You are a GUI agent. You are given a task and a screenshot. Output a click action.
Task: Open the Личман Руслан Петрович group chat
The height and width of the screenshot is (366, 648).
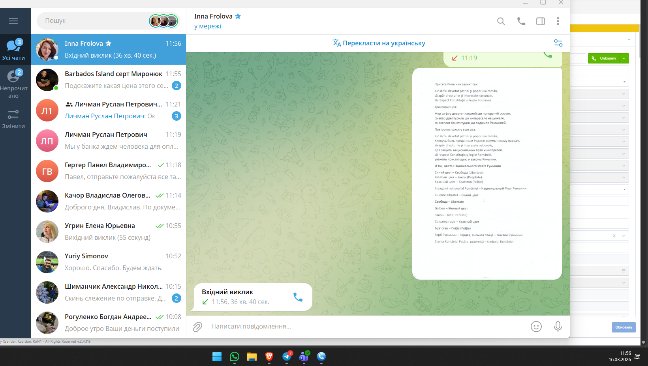coord(109,110)
